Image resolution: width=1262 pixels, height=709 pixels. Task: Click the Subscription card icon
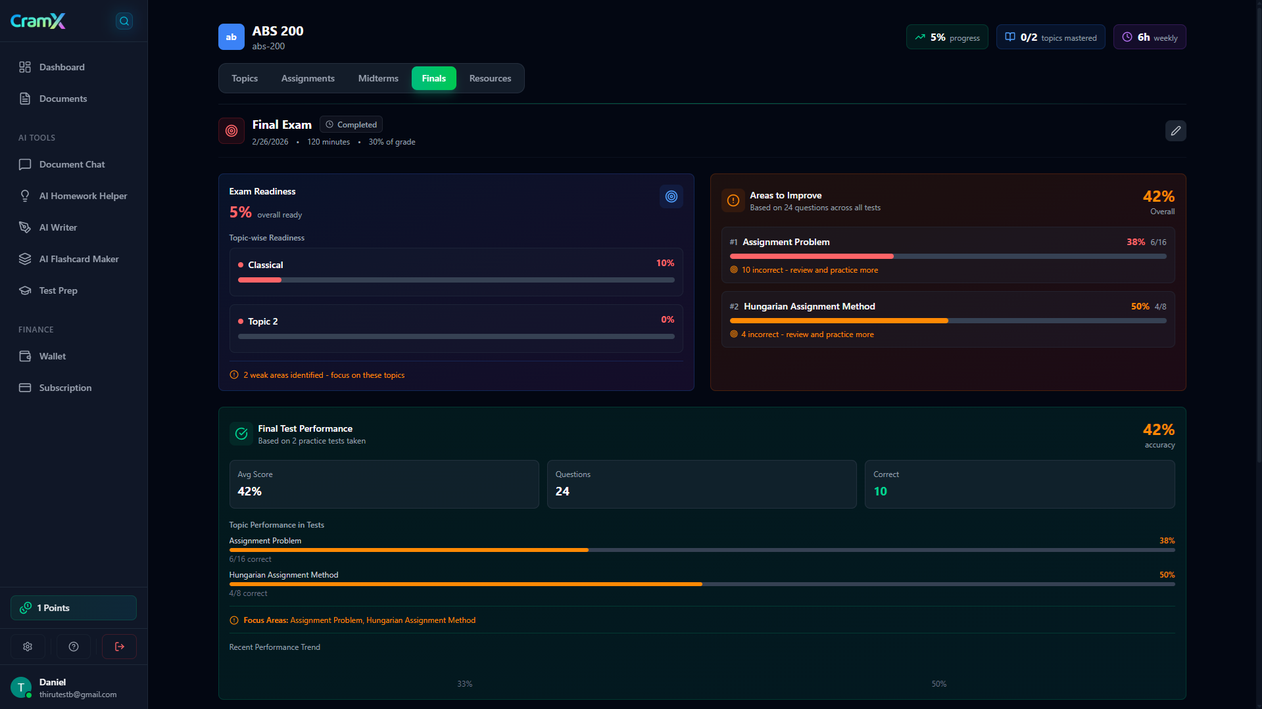pyautogui.click(x=25, y=388)
